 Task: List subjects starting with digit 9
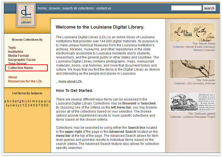point(45,105)
